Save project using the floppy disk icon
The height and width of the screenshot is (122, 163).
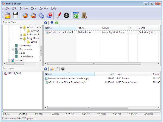tap(16, 16)
